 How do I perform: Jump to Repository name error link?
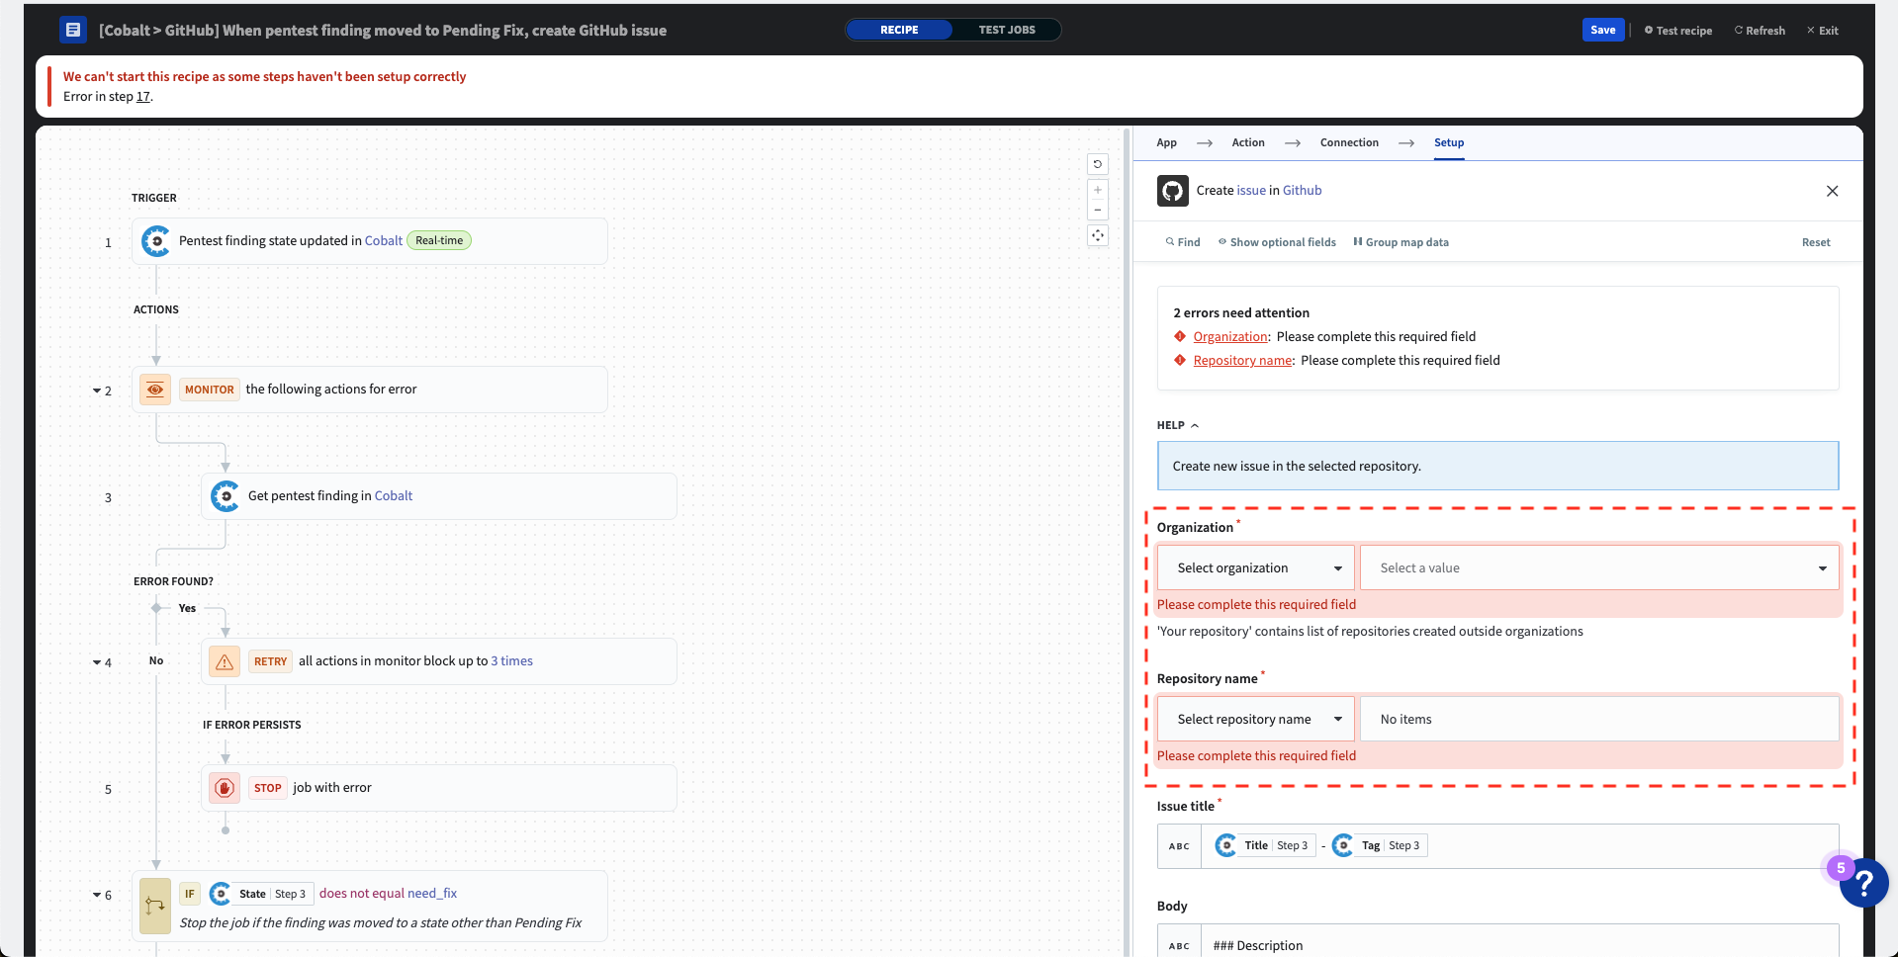(x=1242, y=361)
